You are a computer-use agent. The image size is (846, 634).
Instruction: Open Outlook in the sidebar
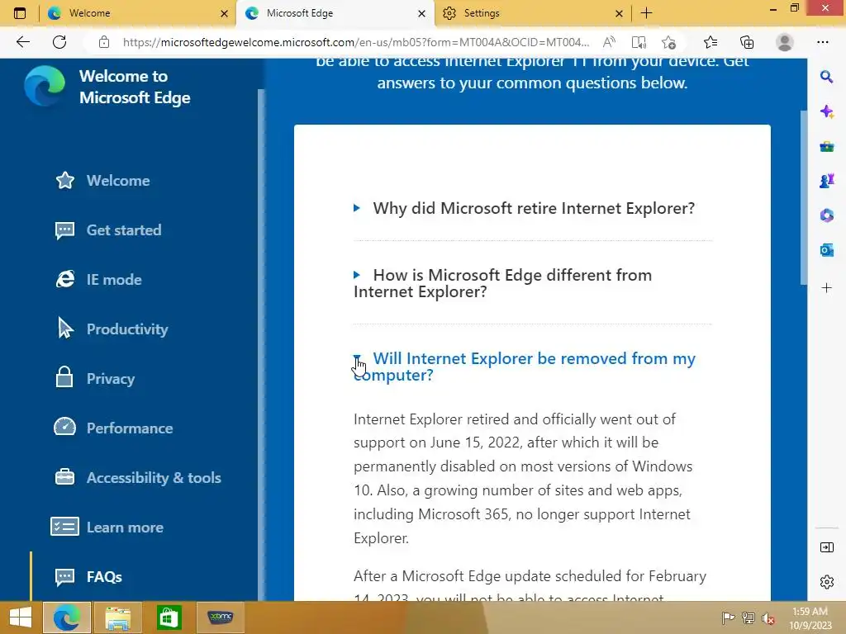click(x=826, y=250)
